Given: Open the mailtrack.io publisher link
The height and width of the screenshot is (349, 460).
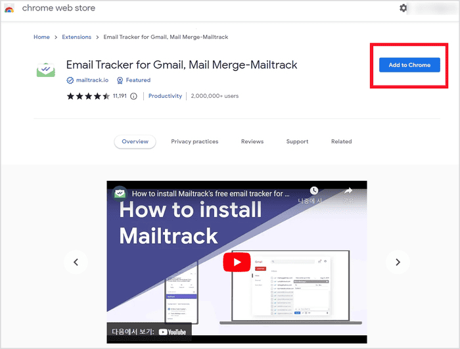Looking at the screenshot, I should [92, 80].
